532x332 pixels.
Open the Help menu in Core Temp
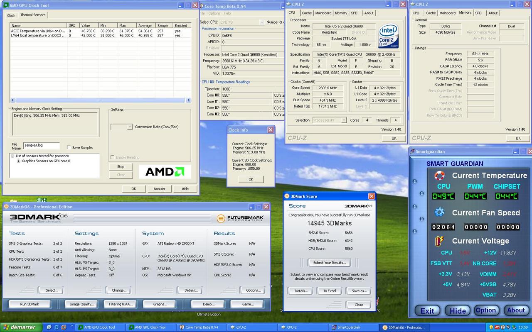tap(227, 13)
